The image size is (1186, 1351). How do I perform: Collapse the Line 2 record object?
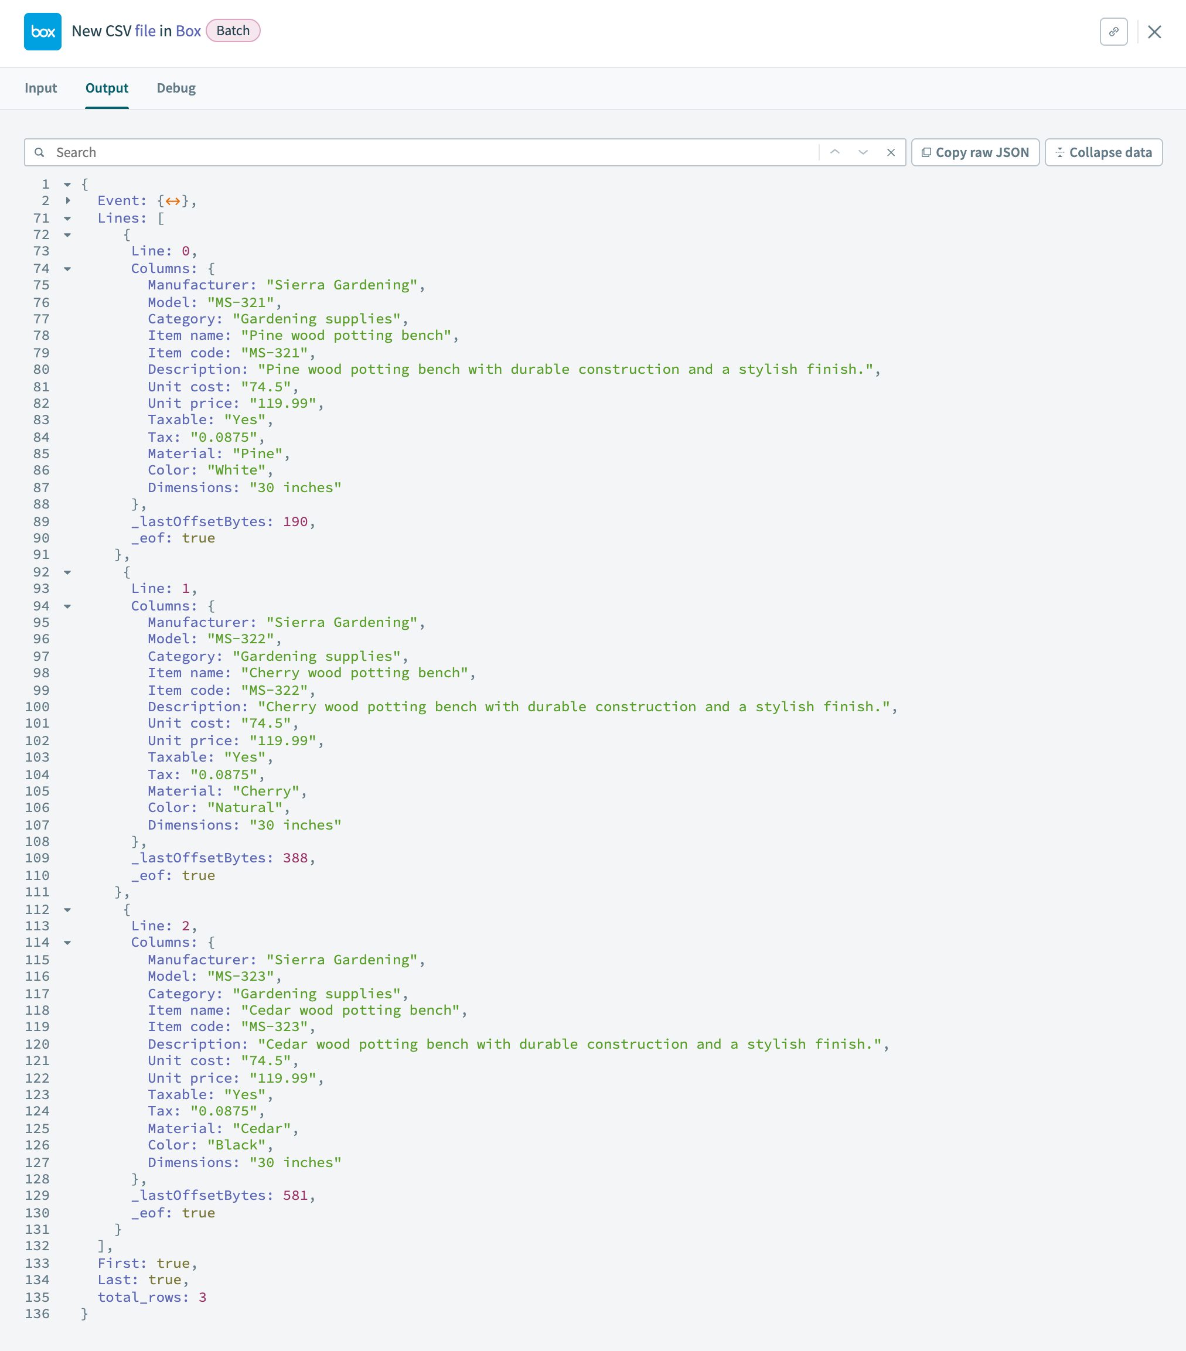tap(69, 909)
